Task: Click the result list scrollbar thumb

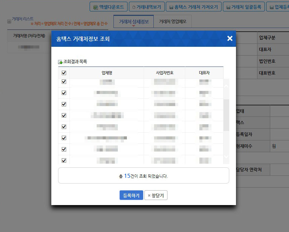Action: tap(226, 115)
